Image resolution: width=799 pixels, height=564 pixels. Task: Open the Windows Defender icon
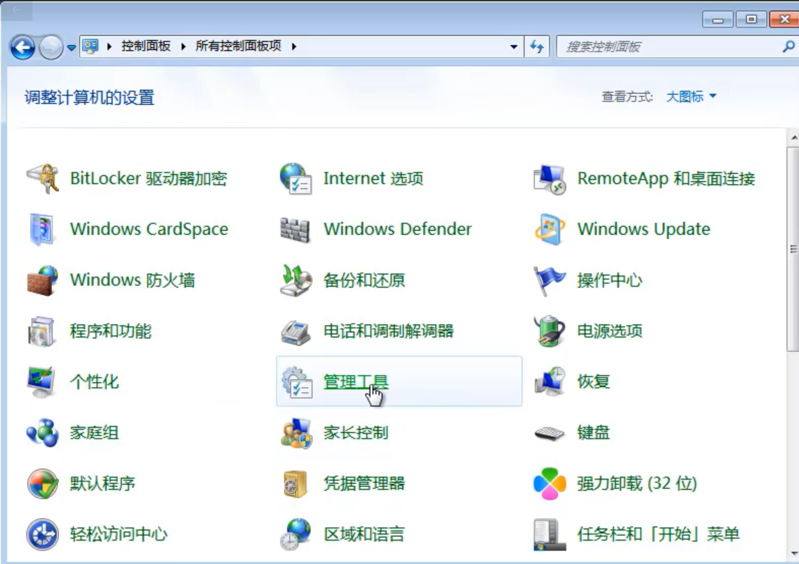tap(296, 230)
